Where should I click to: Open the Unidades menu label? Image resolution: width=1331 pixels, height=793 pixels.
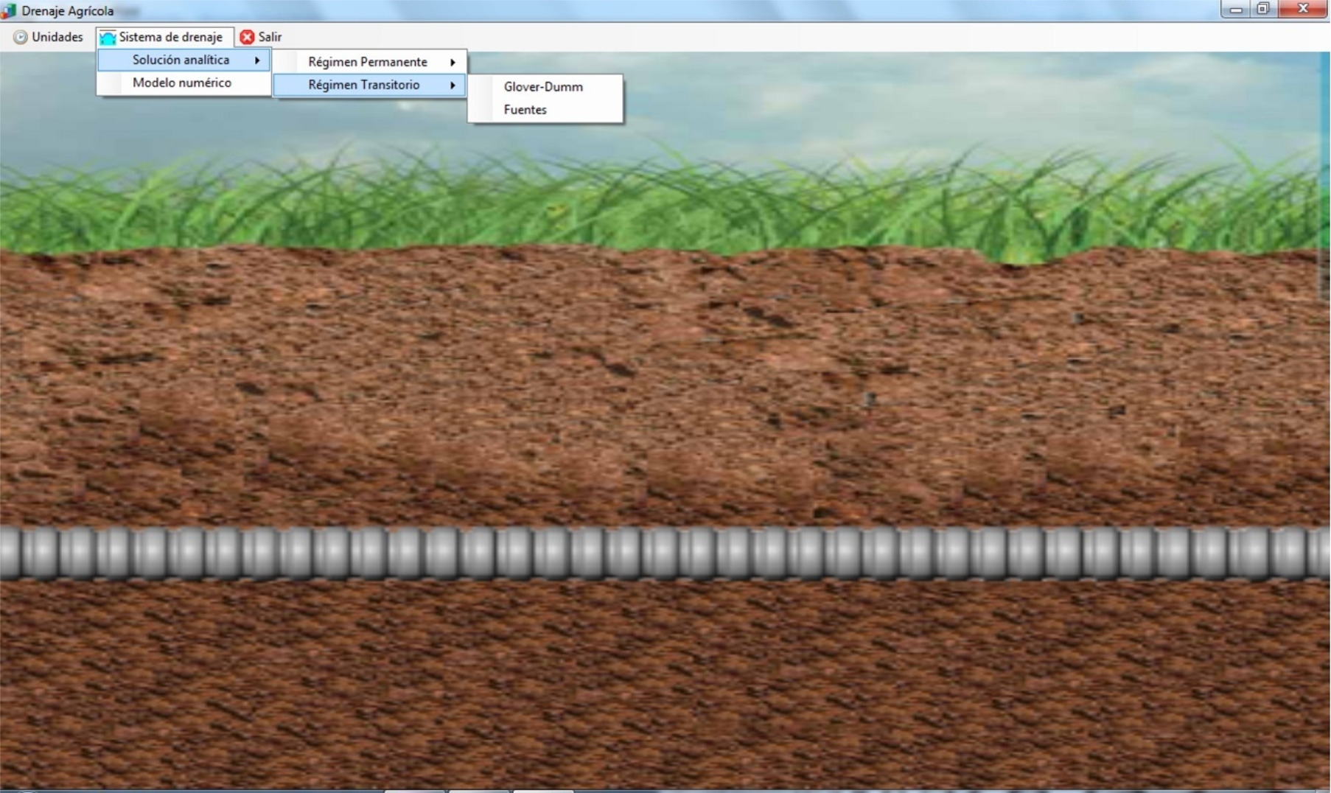coord(57,37)
